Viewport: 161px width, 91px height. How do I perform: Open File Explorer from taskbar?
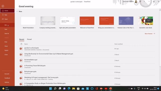[x=74, y=88]
